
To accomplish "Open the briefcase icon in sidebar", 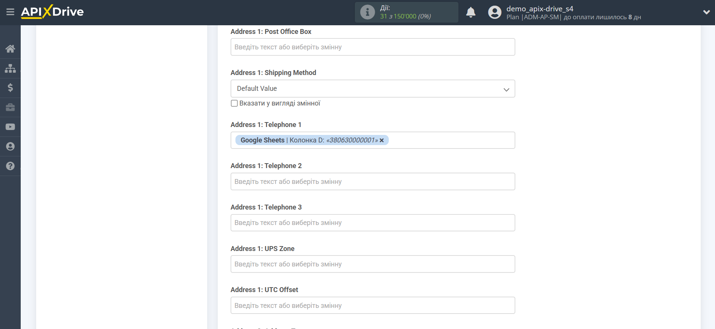I will coord(10,107).
